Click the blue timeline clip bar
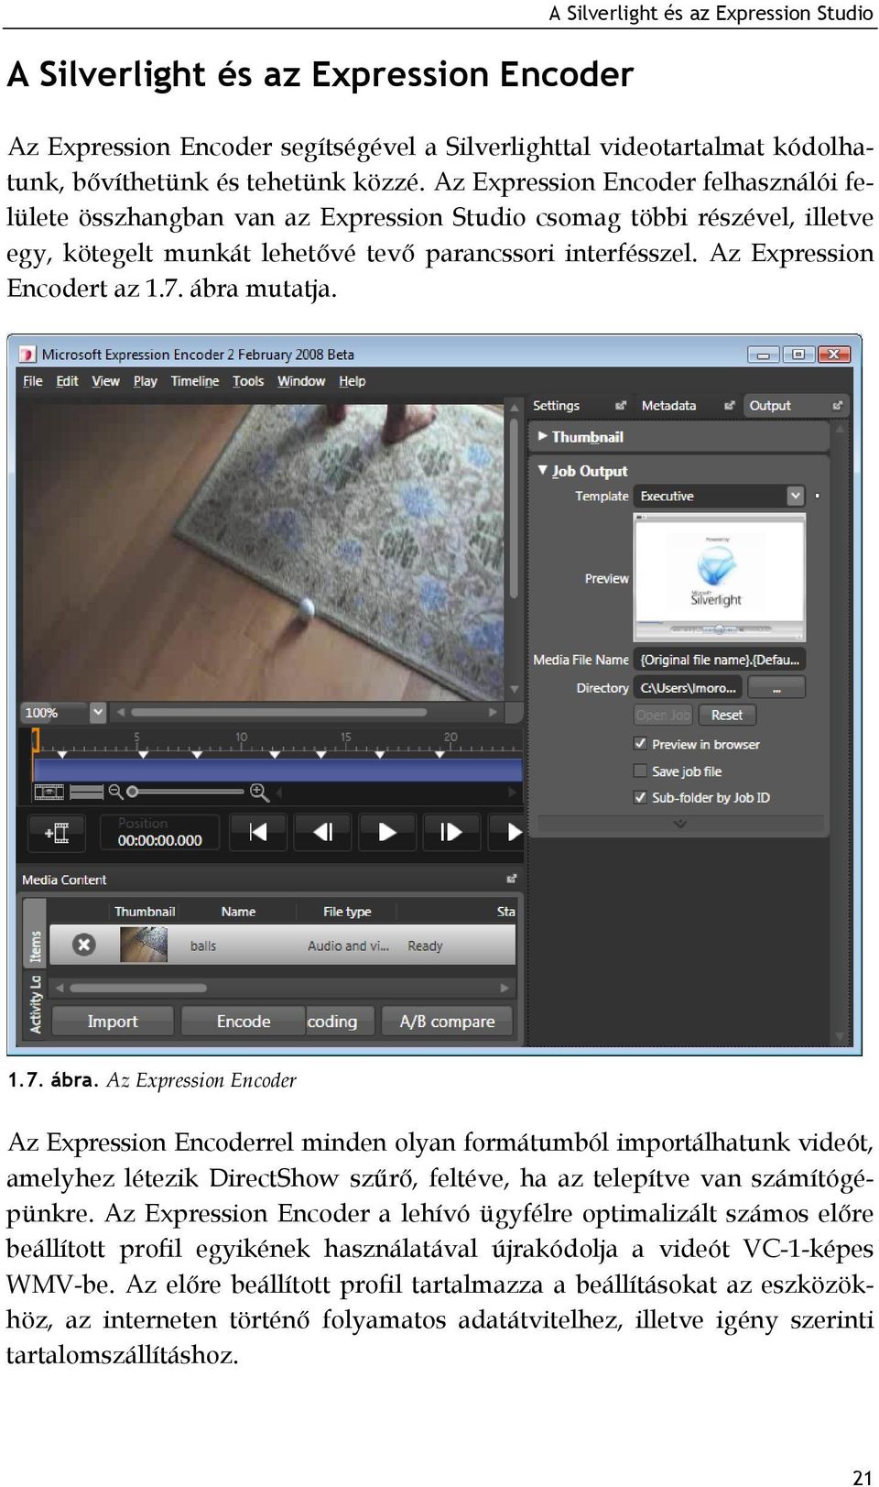 pos(278,769)
